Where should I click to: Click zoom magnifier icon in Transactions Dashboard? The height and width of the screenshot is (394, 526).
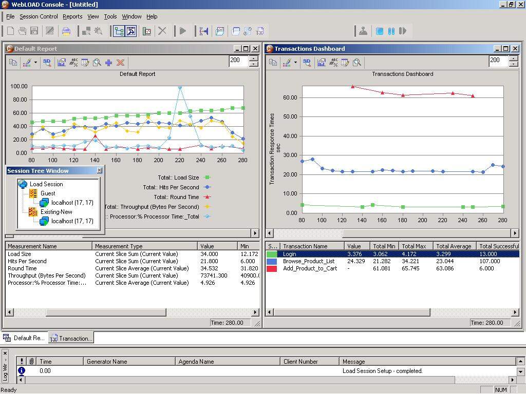point(357,62)
